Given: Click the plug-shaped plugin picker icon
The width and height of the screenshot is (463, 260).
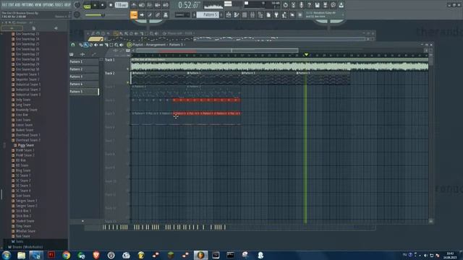Looking at the screenshot, I should [276, 14].
